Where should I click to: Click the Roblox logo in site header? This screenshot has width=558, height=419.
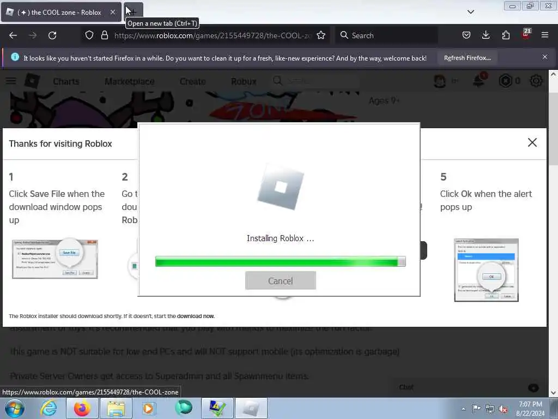[x=32, y=81]
